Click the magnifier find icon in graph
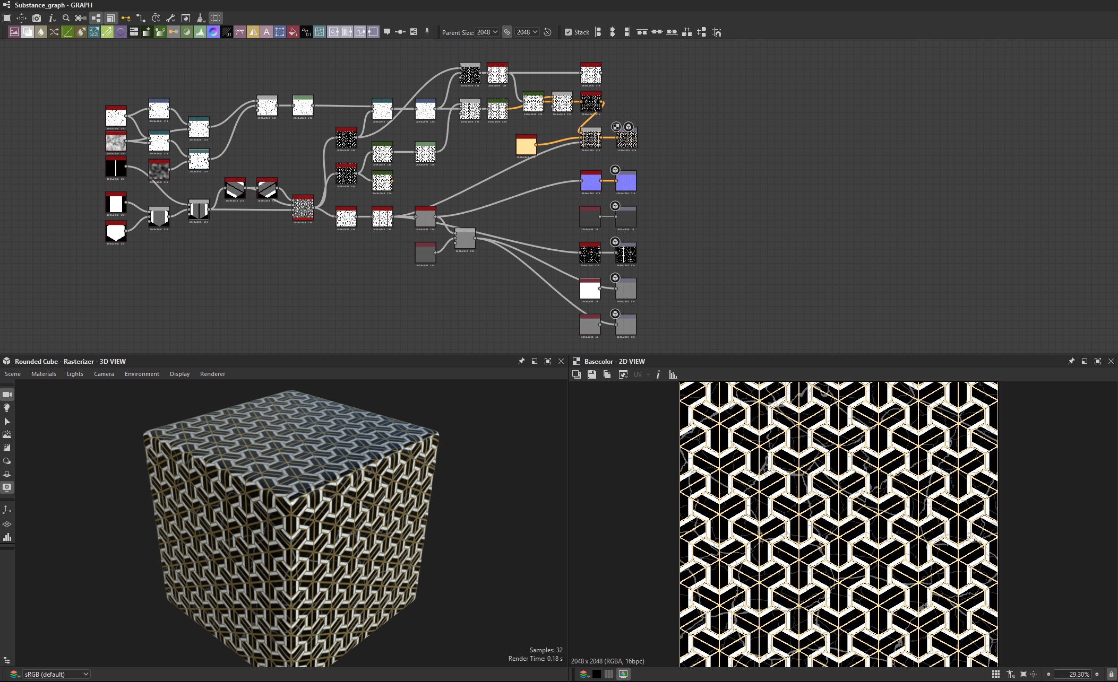 point(66,18)
